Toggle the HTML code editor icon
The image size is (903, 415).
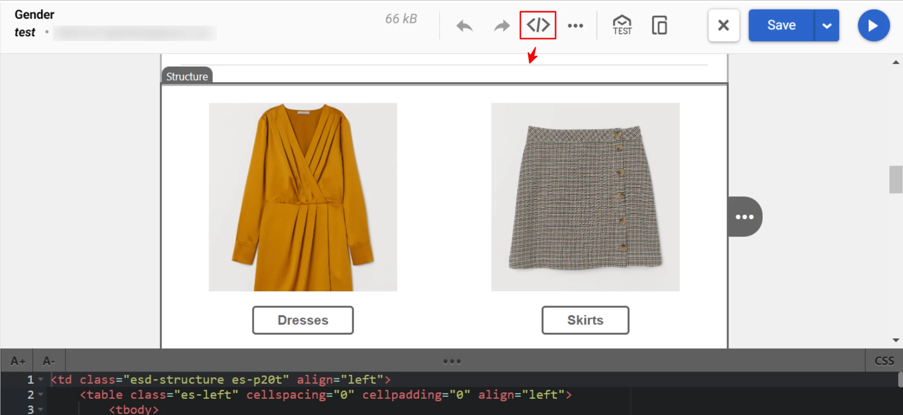click(537, 25)
